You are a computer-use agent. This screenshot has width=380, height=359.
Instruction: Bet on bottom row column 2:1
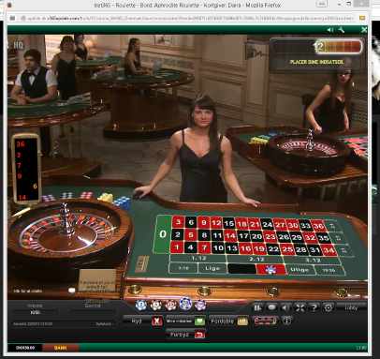343,250
